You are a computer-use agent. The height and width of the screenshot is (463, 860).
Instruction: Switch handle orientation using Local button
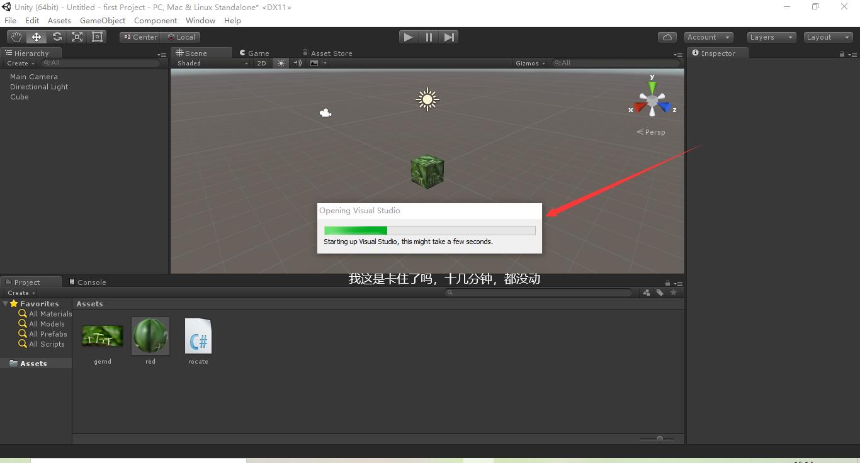click(x=181, y=36)
